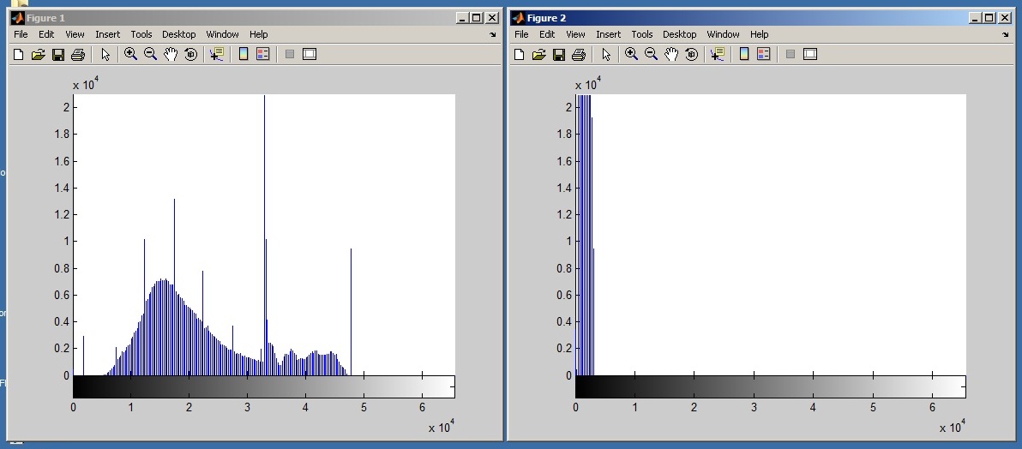Enable Pan hand tool in Figure 2

tap(671, 54)
